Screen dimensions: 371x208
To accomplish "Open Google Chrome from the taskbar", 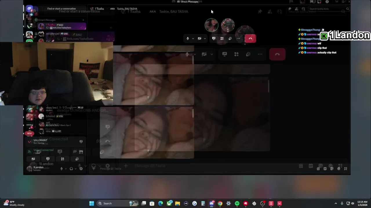I will click(x=220, y=203).
